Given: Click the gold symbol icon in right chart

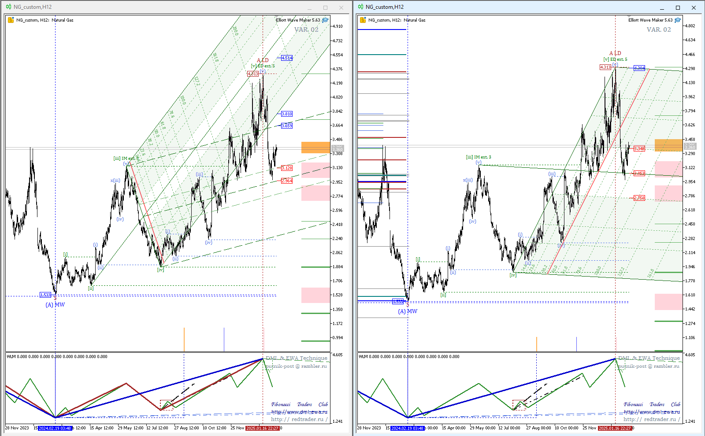Looking at the screenshot, I should click(363, 20).
